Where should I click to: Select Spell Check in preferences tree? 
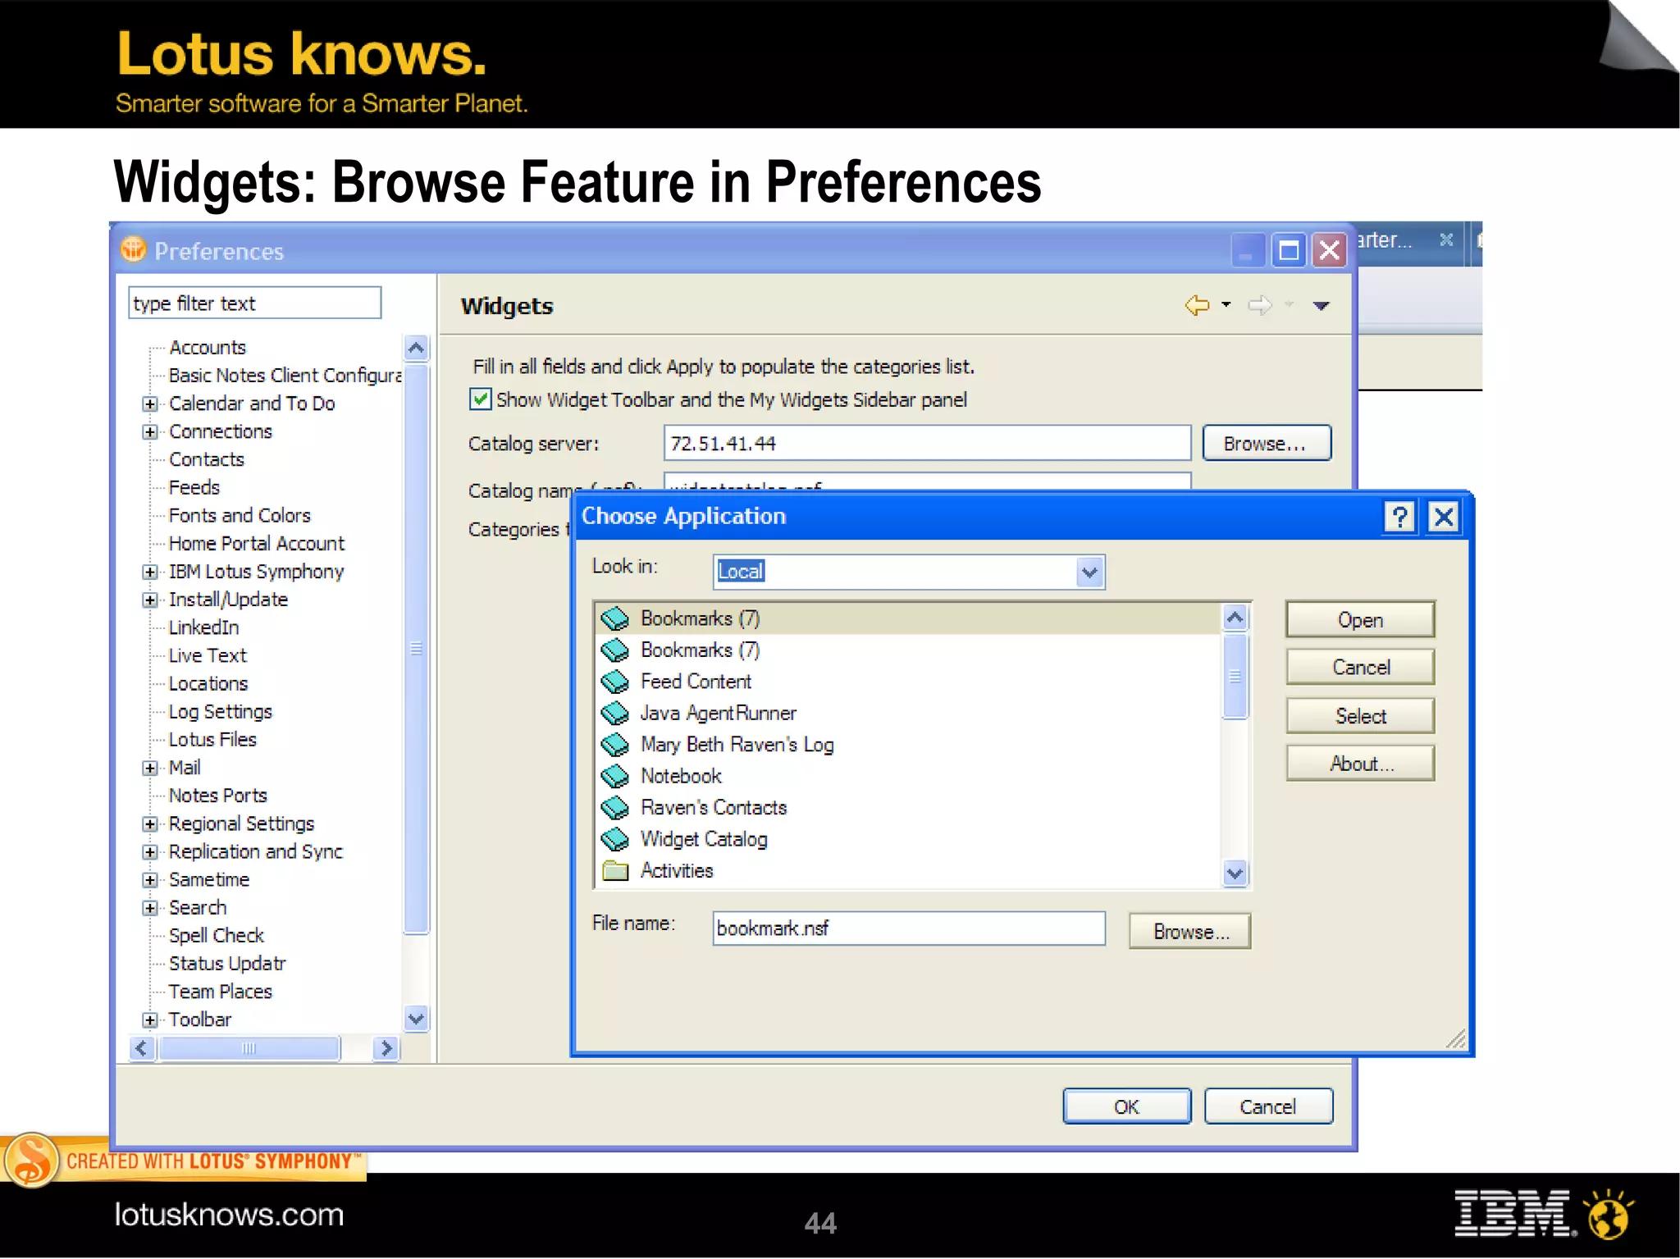(217, 936)
